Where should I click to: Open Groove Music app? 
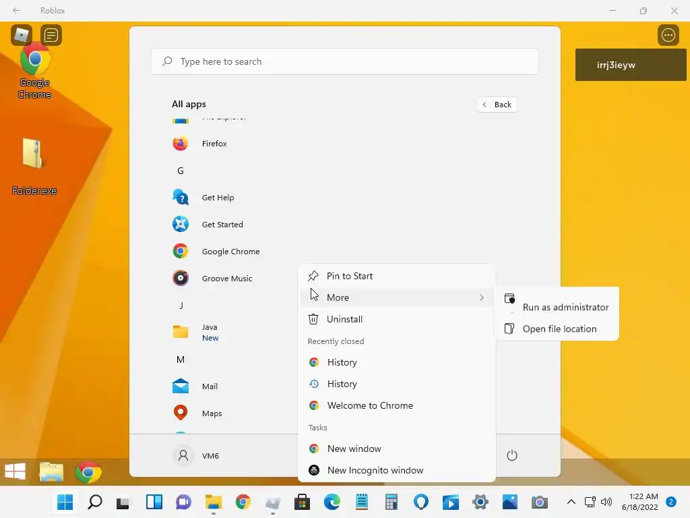click(226, 279)
